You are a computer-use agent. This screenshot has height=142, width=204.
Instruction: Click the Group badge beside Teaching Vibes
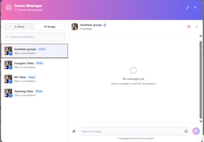pyautogui.click(x=39, y=91)
